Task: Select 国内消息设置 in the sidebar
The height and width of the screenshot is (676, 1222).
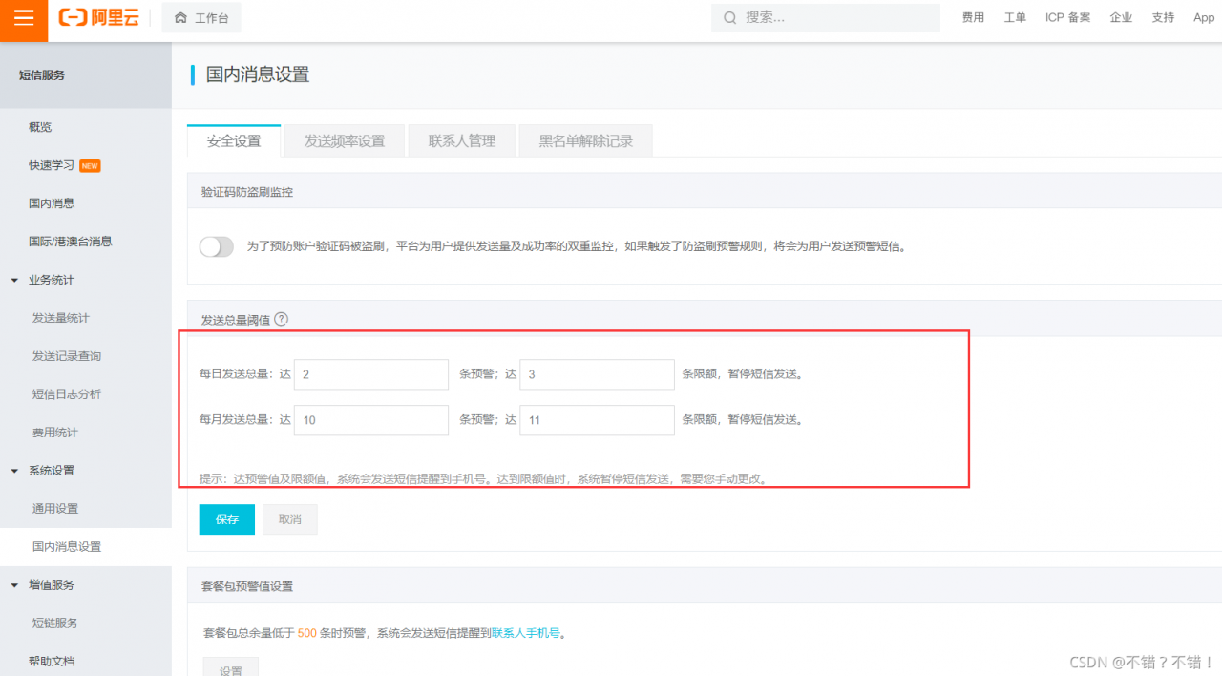Action: (x=67, y=547)
